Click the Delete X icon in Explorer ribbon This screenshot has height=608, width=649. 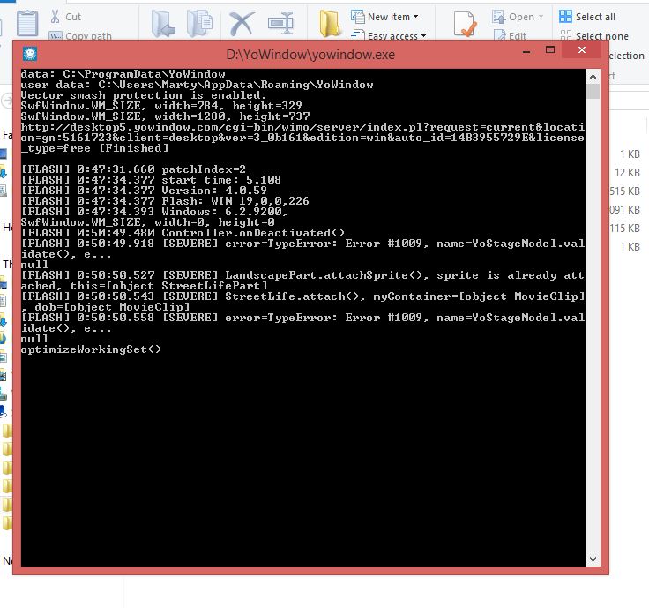click(242, 24)
